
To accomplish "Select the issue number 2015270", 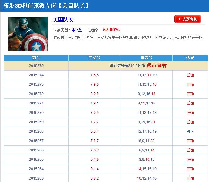I will [36, 113].
